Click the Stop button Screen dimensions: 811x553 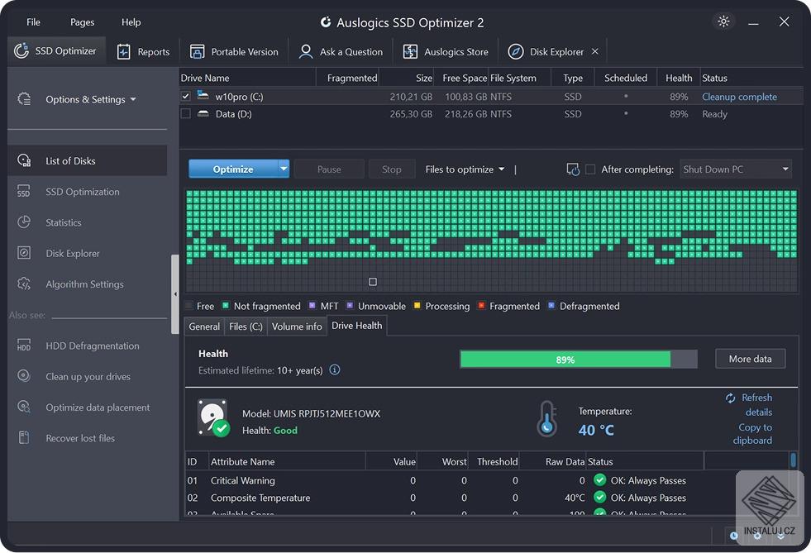[x=392, y=169]
